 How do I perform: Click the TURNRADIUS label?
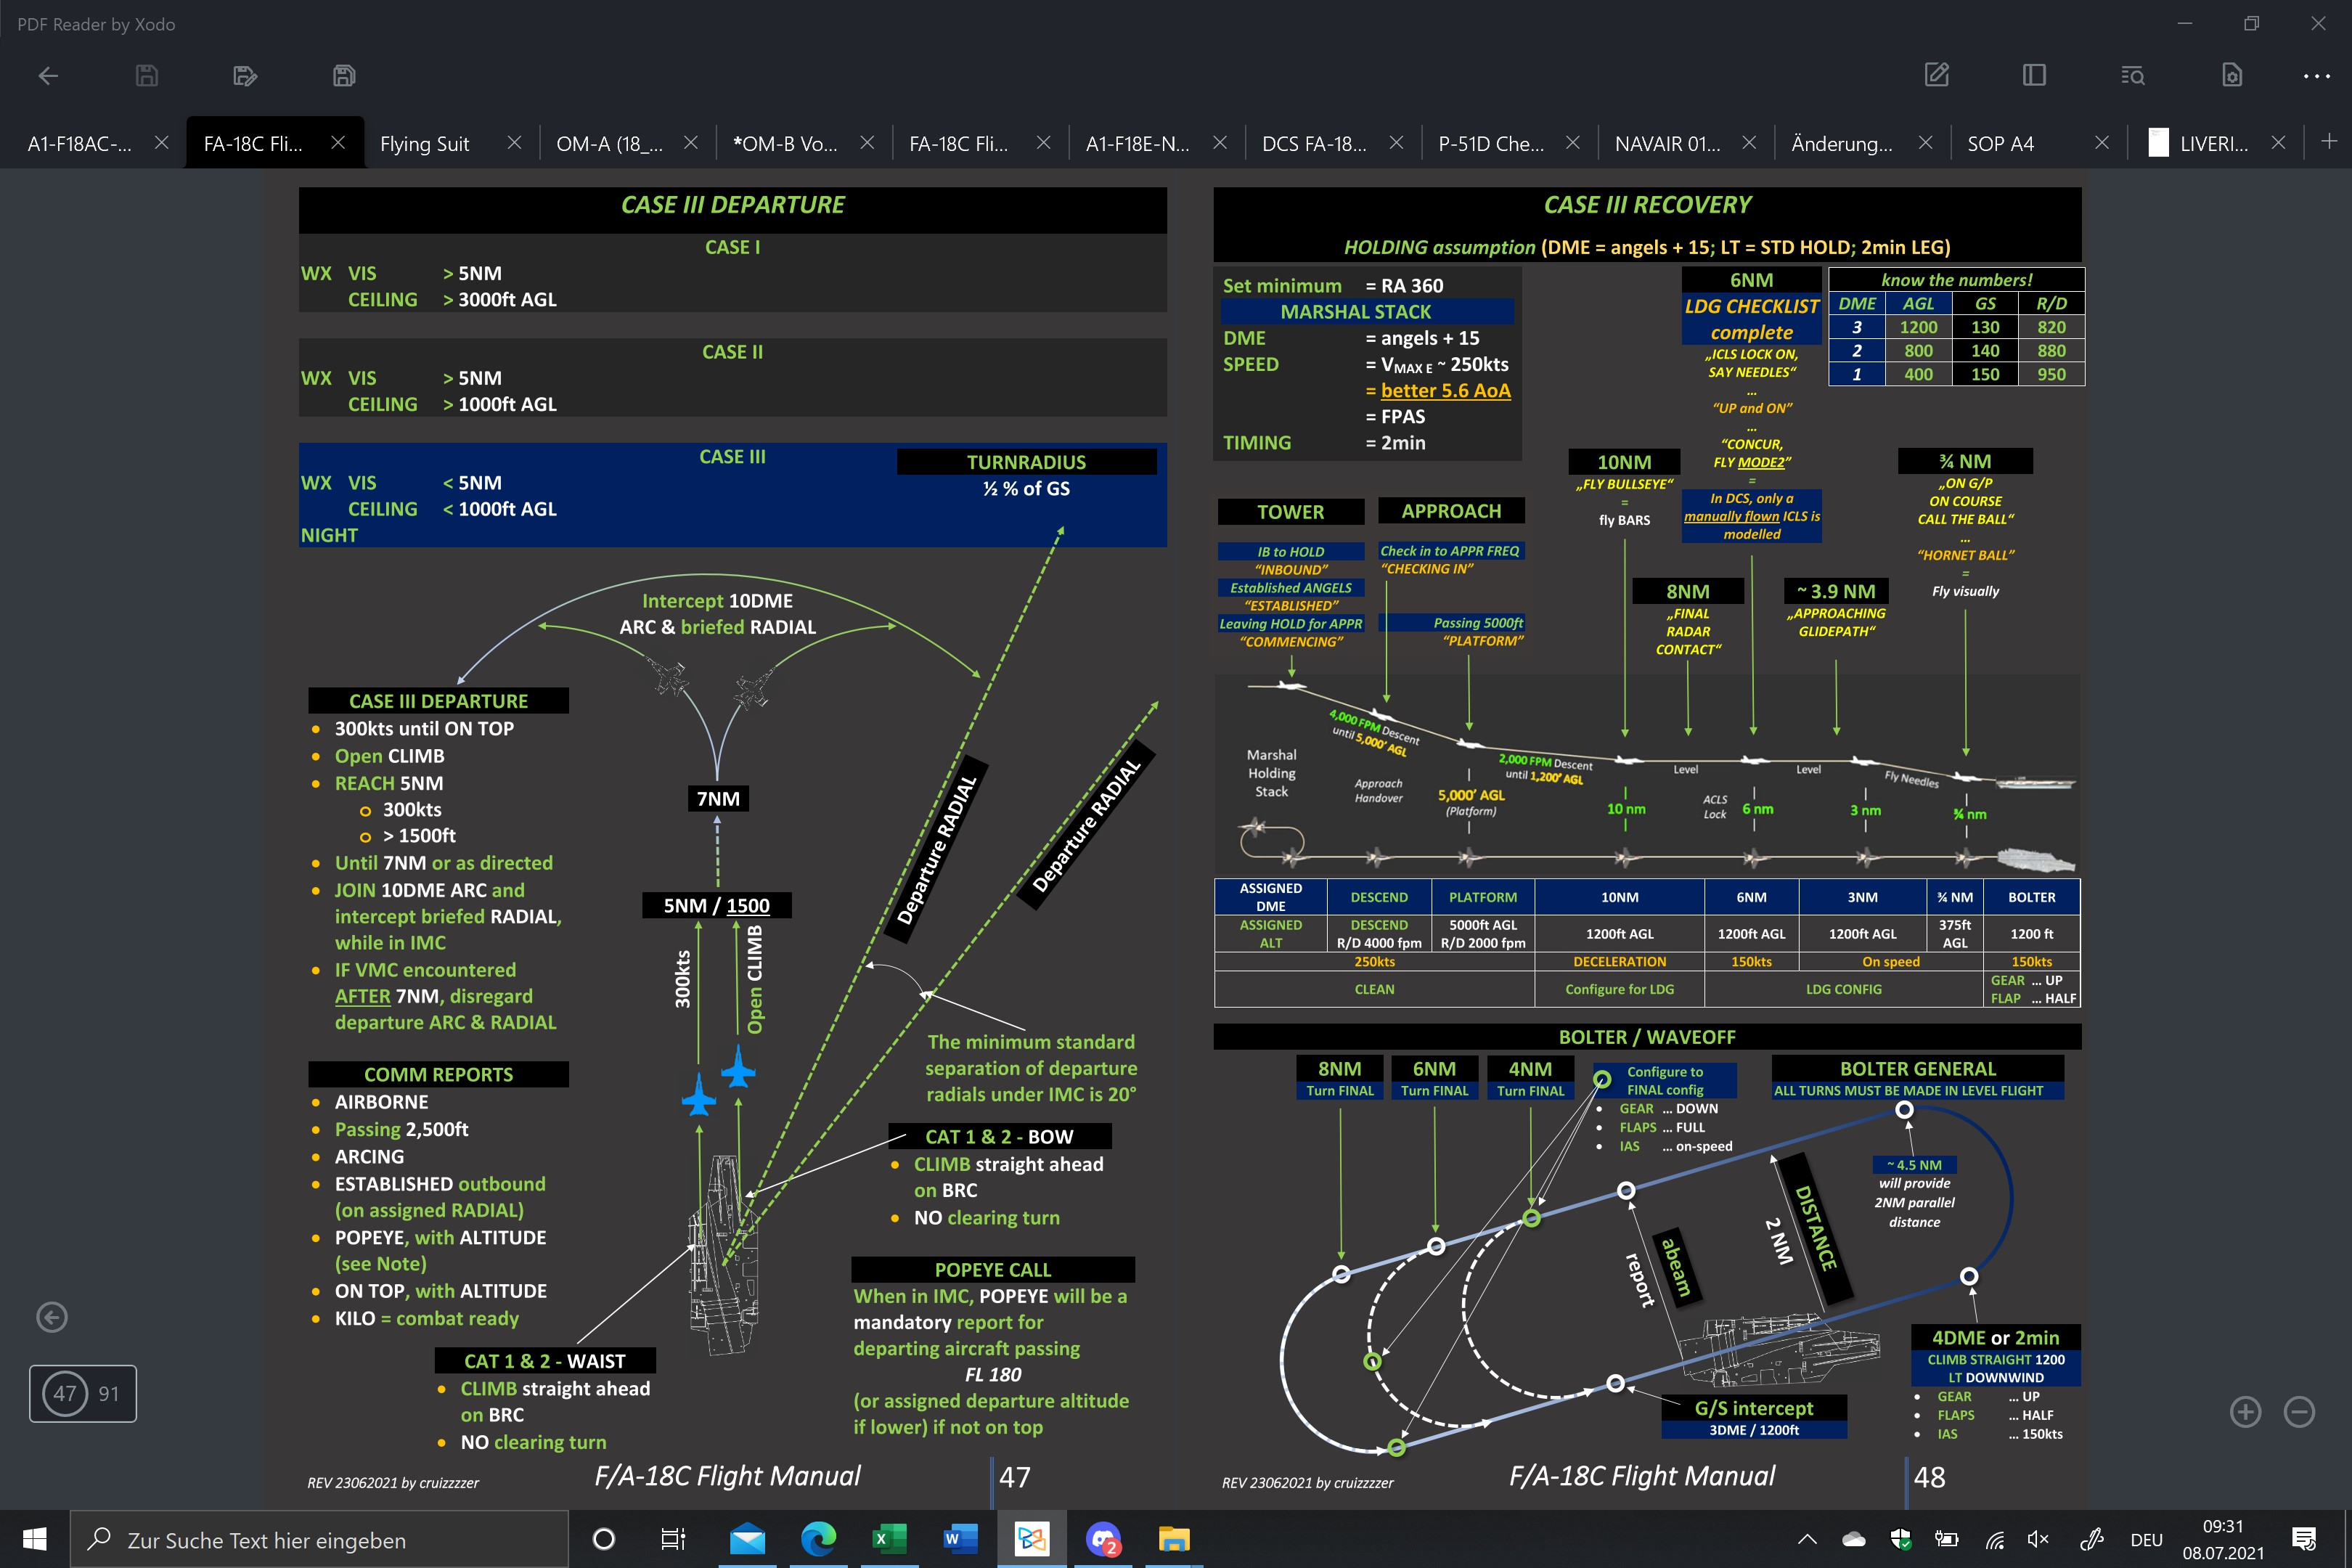click(x=1026, y=462)
